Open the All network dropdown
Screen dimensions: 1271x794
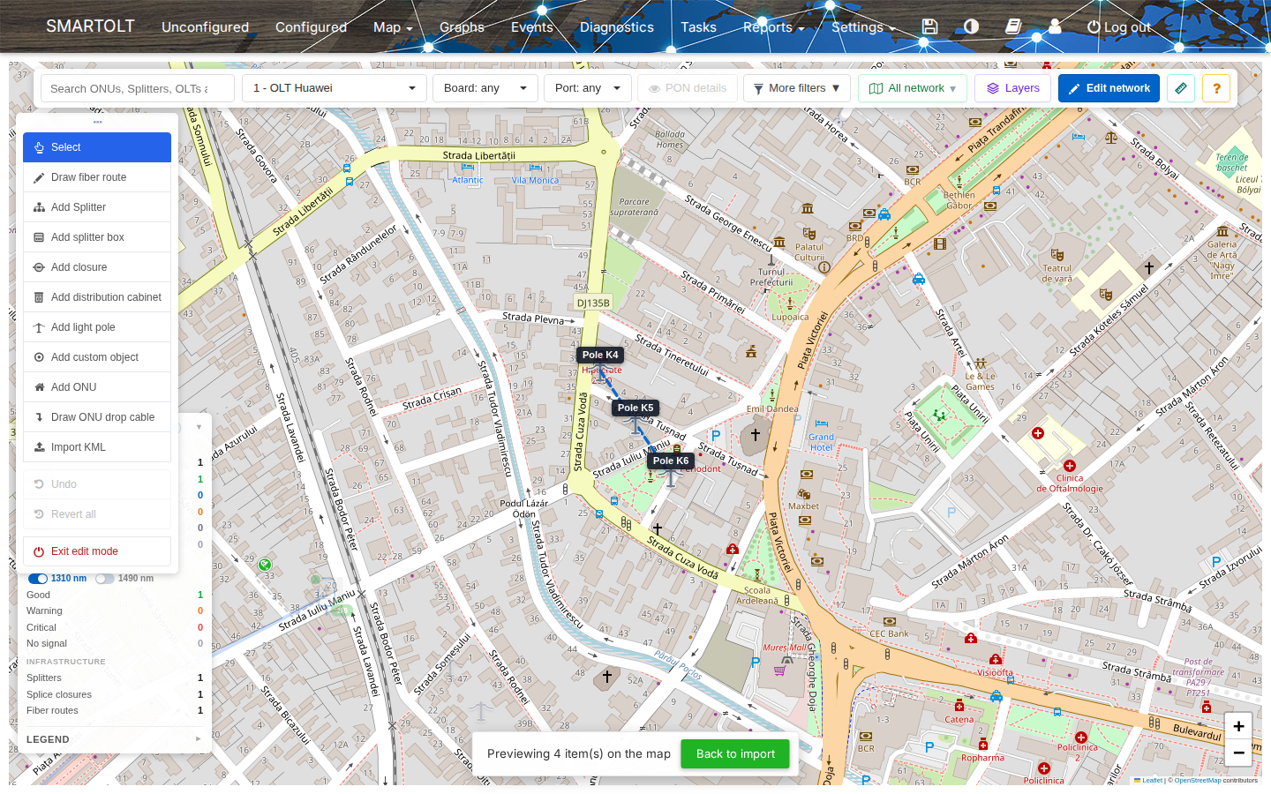[x=913, y=88]
